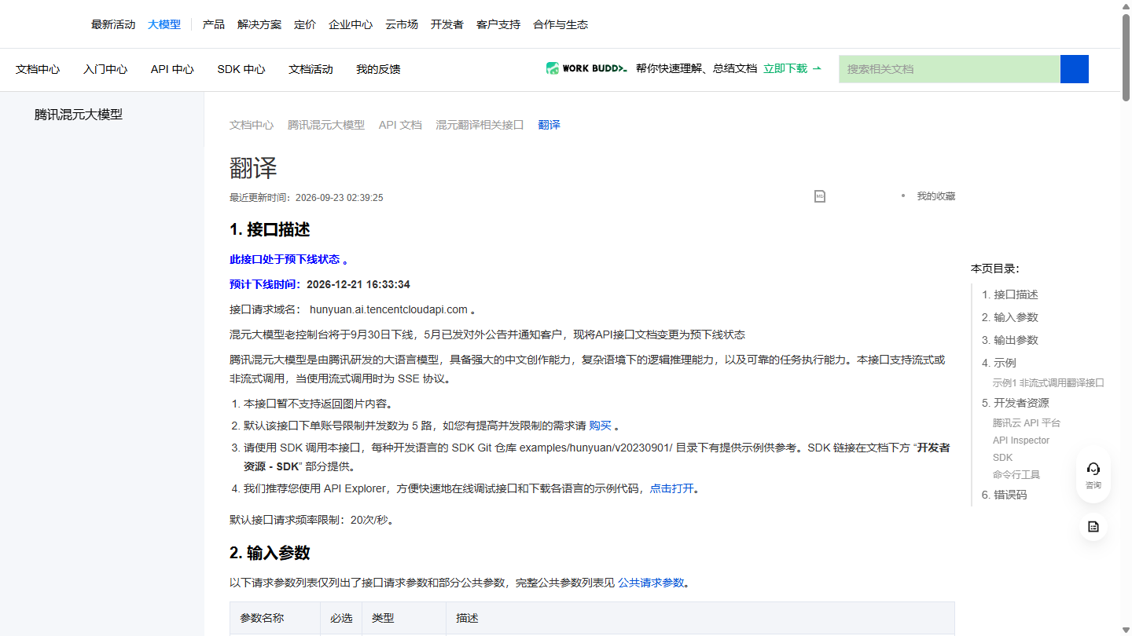
Task: Click 腾讯混元大模型 in the left sidebar
Action: 79,115
